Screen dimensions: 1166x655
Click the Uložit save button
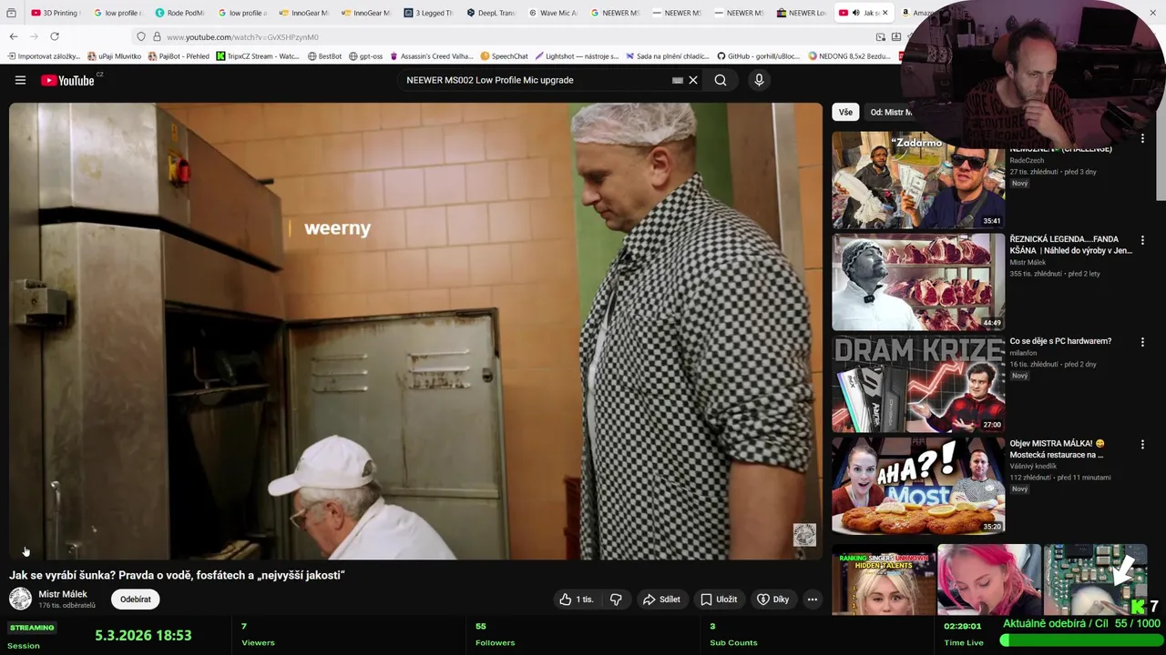719,600
